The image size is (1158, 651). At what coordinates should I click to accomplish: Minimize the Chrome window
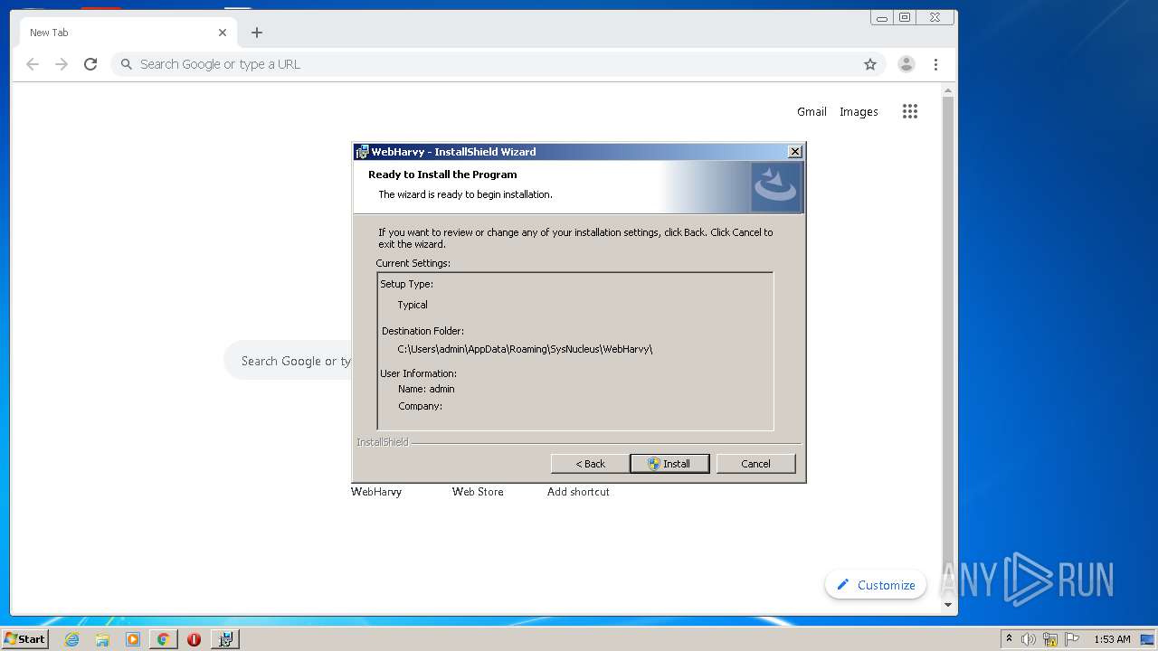click(x=882, y=17)
